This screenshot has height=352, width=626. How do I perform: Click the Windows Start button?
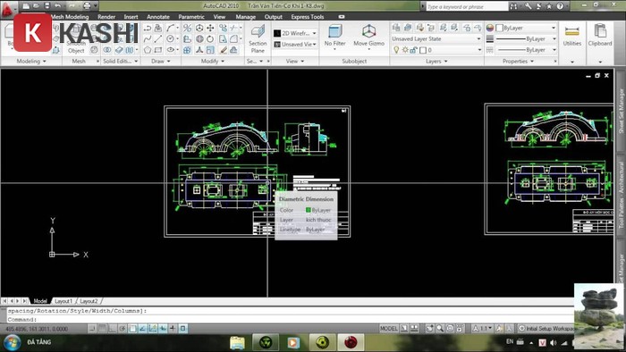[x=12, y=342]
